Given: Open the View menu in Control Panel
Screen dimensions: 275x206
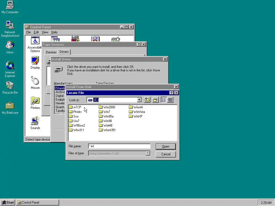Looking at the screenshot, I should click(x=45, y=32).
